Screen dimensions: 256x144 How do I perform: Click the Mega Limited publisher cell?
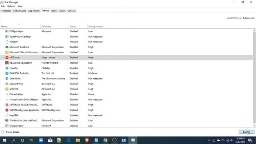[48, 58]
